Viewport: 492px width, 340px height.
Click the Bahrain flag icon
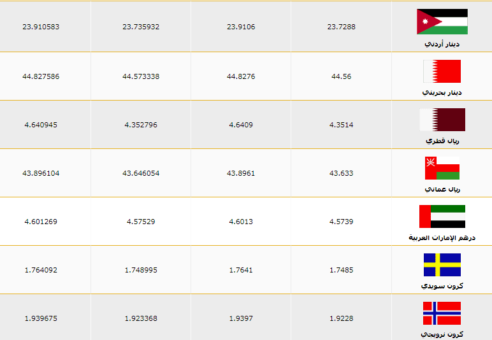[442, 71]
